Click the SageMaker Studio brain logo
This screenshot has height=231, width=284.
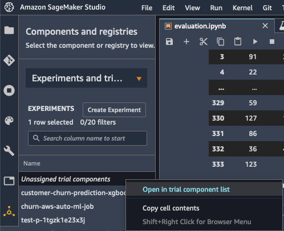(x=9, y=7)
